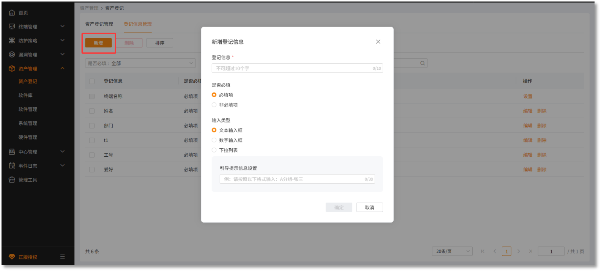
Task: Tick the checkbox for 终端名称 row
Action: [92, 96]
